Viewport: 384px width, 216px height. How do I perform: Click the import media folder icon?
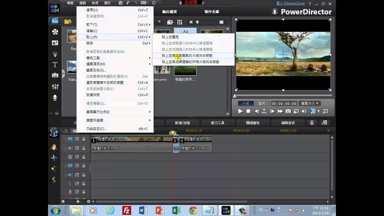click(x=68, y=22)
